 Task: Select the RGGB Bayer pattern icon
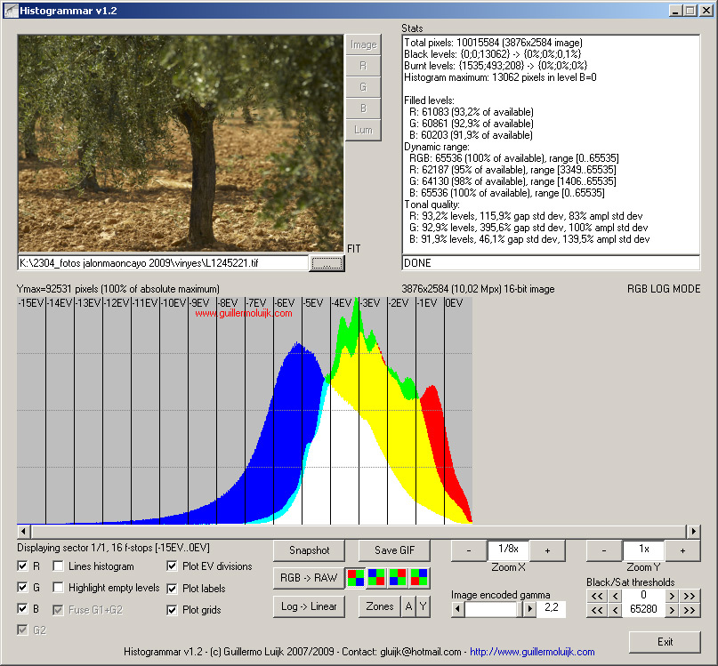[x=355, y=578]
